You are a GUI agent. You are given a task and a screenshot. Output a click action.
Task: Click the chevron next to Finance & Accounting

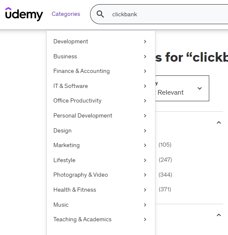pos(145,71)
